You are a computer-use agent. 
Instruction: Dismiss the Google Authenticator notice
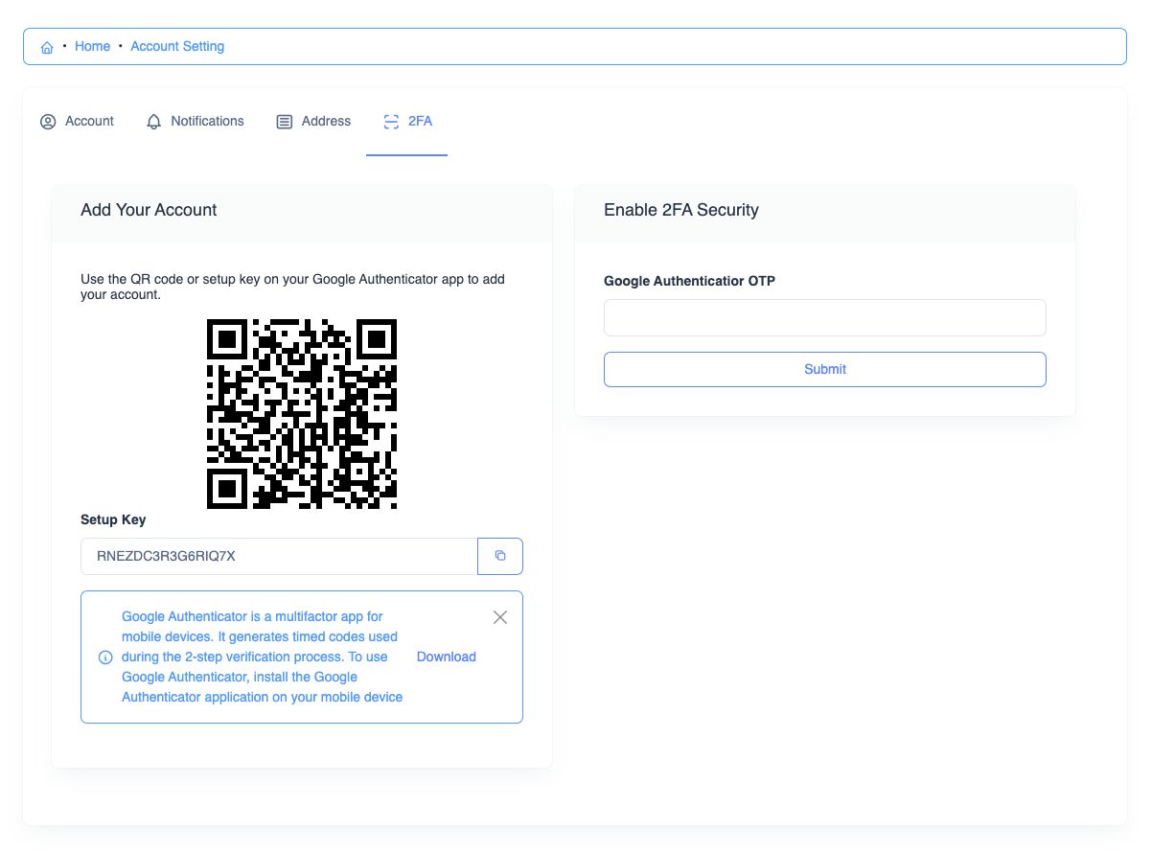click(x=500, y=617)
